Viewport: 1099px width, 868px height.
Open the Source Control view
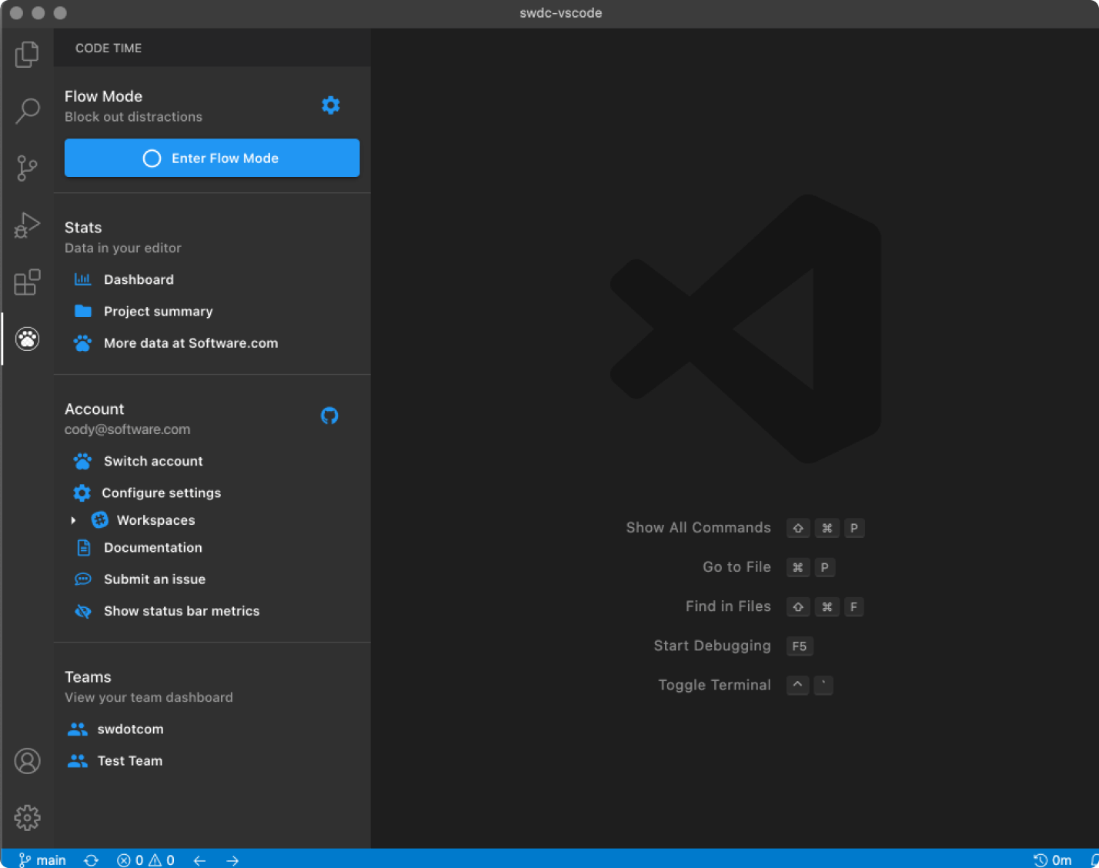click(27, 168)
